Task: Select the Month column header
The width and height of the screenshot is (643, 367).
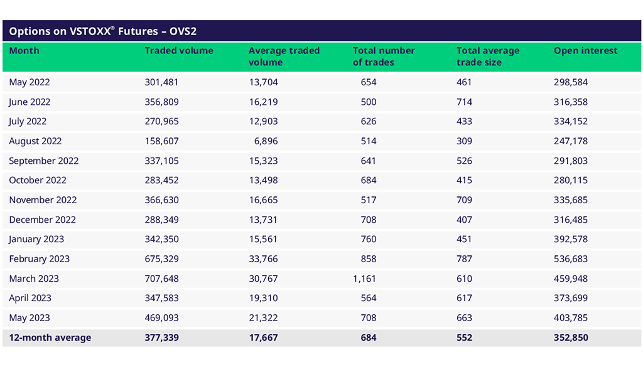Action: click(24, 51)
